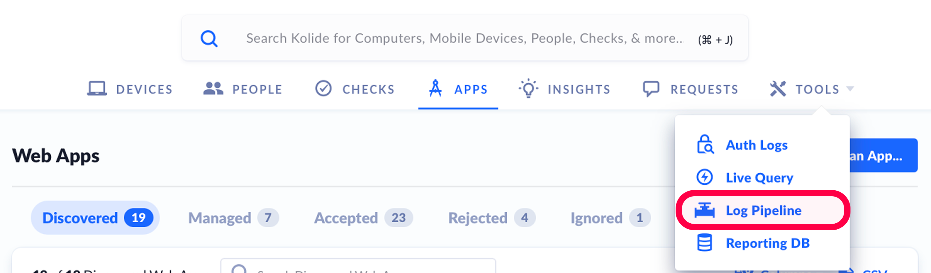Click the magnifying glass search icon
Image resolution: width=931 pixels, height=273 pixels.
click(209, 38)
